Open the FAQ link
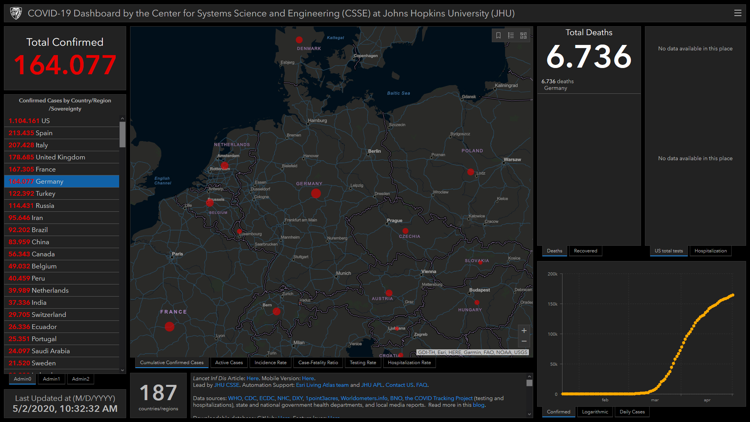Image resolution: width=750 pixels, height=422 pixels. [x=422, y=385]
